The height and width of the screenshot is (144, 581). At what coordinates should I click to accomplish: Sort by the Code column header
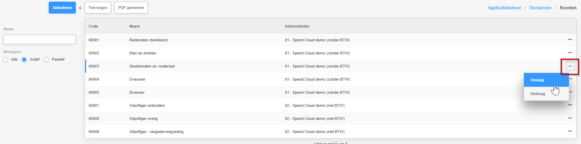(93, 26)
